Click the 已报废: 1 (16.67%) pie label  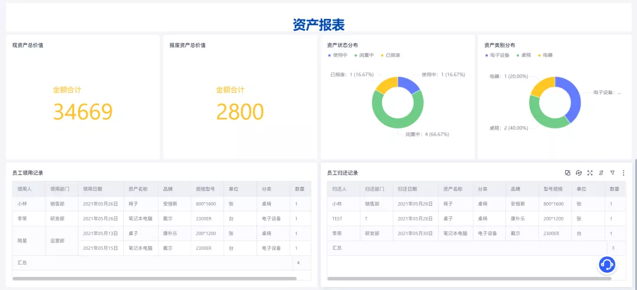click(x=352, y=75)
